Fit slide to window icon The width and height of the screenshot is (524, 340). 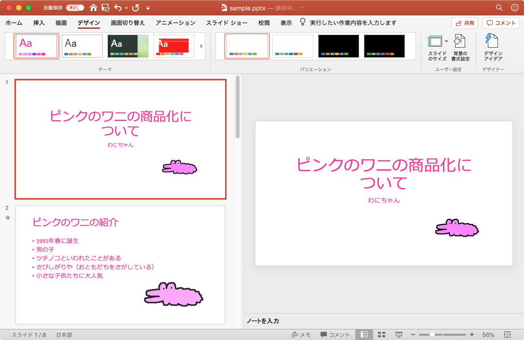point(507,335)
